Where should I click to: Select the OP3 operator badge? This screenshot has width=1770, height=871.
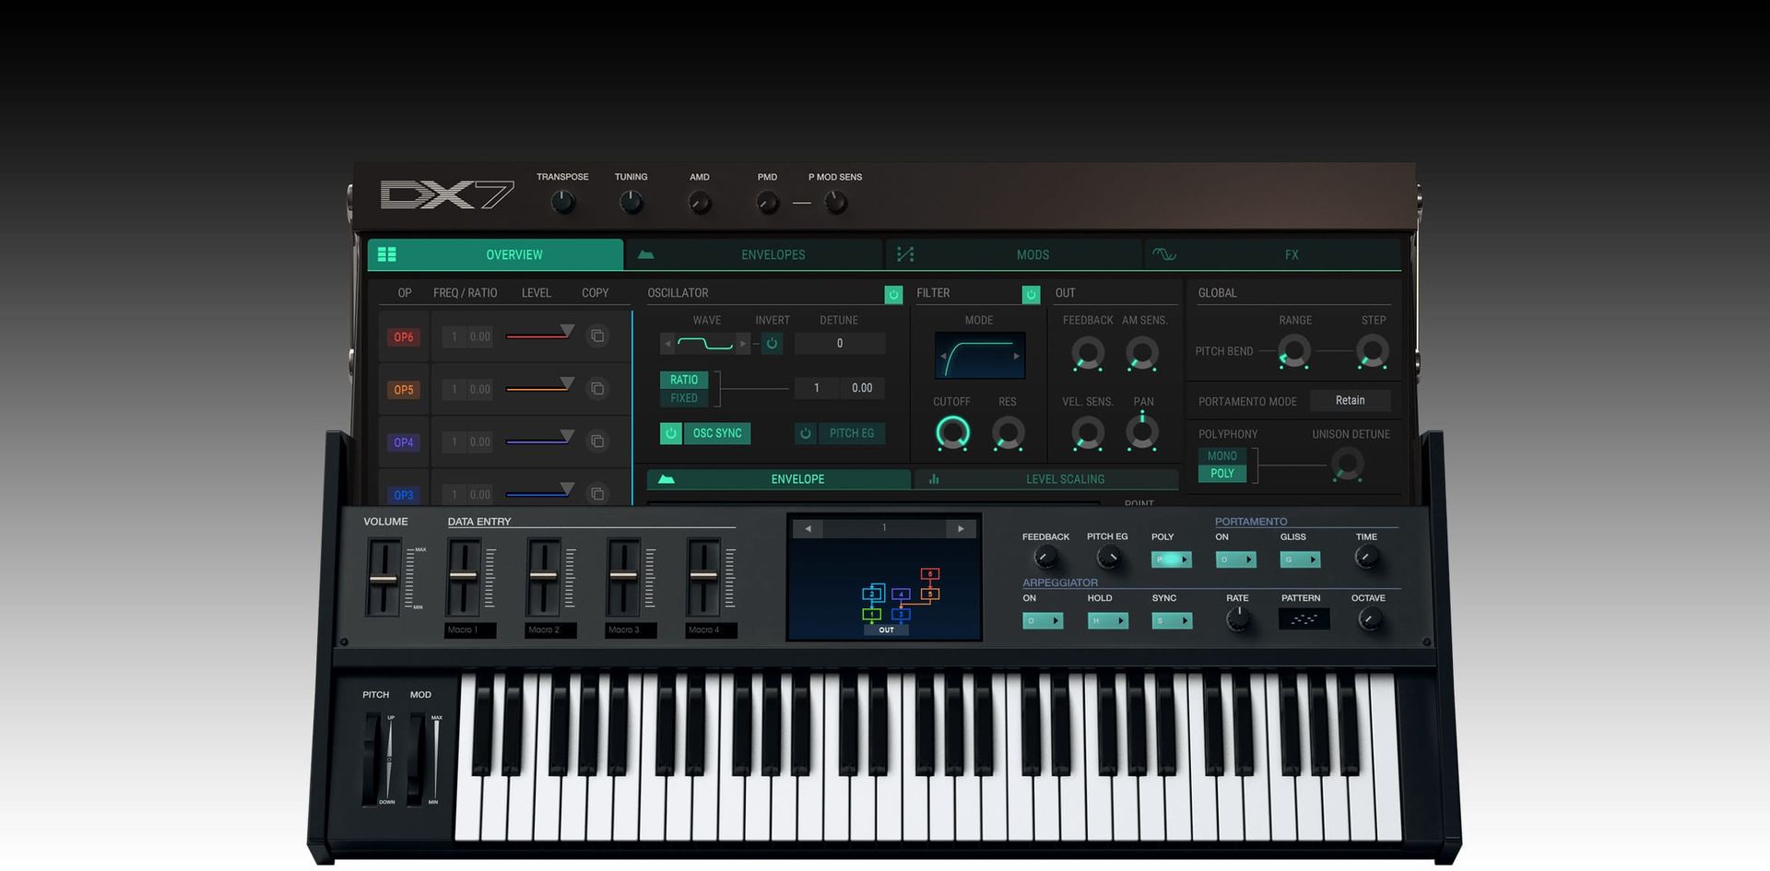404,495
